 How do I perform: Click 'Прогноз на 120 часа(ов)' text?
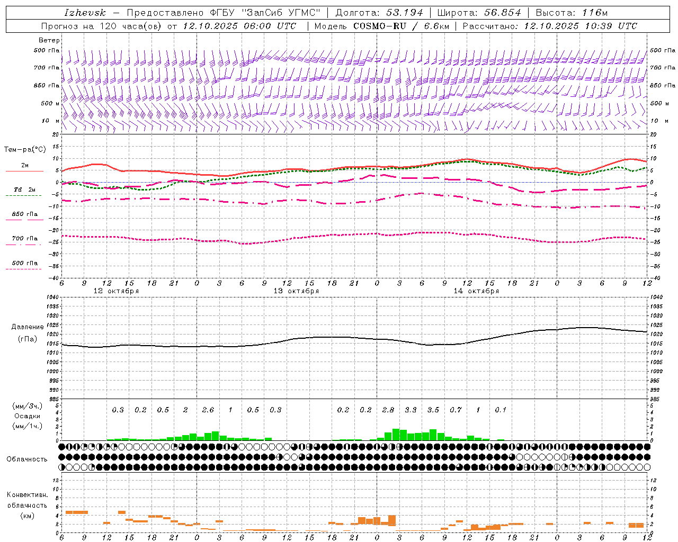click(x=102, y=26)
